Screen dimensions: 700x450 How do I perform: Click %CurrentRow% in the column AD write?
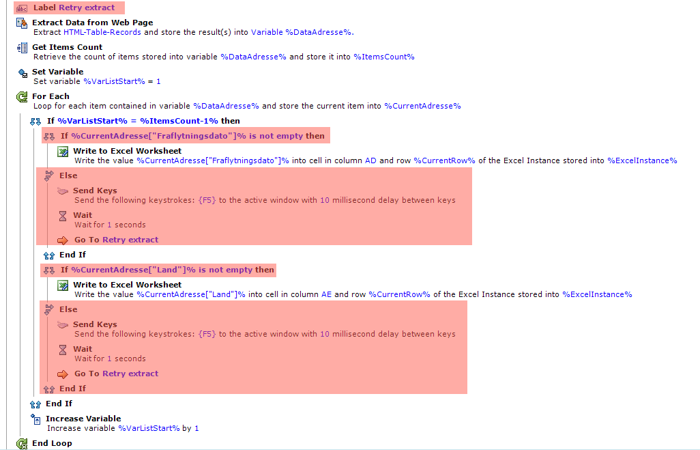(x=444, y=160)
